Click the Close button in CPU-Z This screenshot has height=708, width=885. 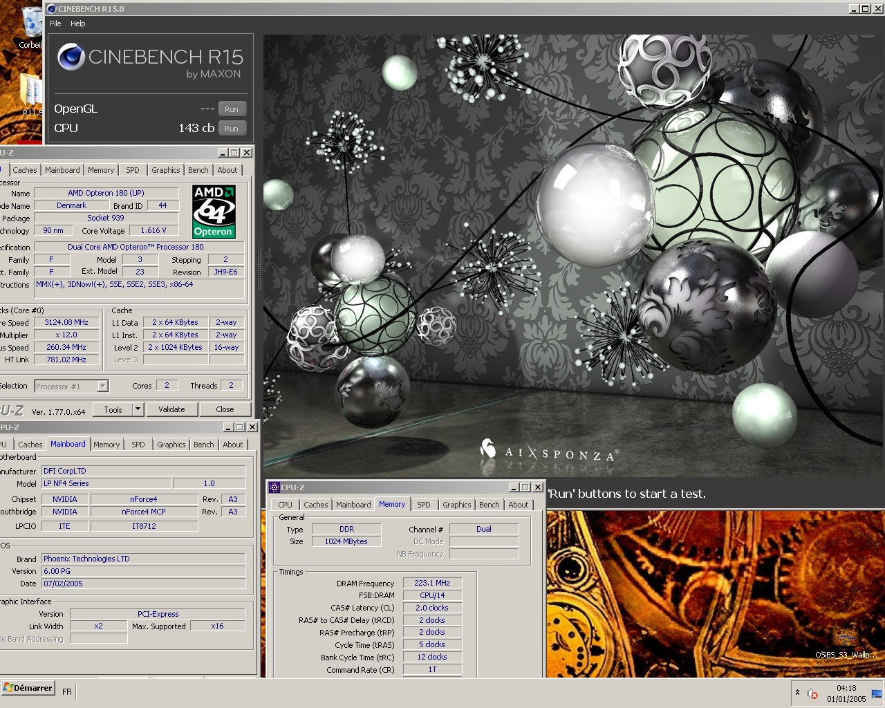click(x=225, y=409)
